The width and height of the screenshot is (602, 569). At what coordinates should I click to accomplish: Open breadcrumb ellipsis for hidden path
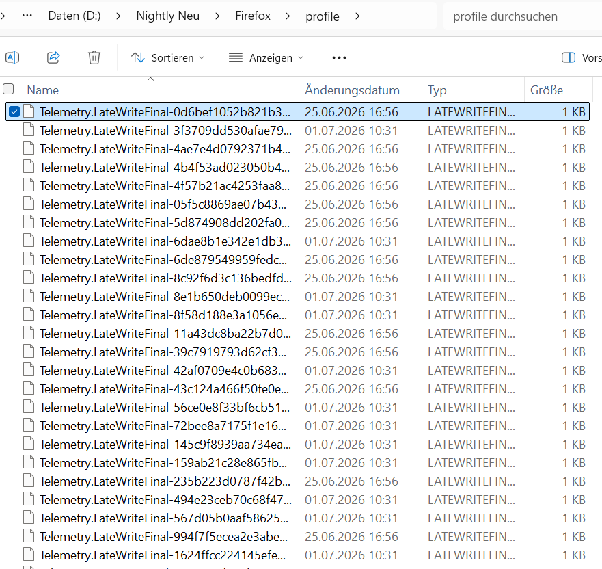pyautogui.click(x=27, y=16)
